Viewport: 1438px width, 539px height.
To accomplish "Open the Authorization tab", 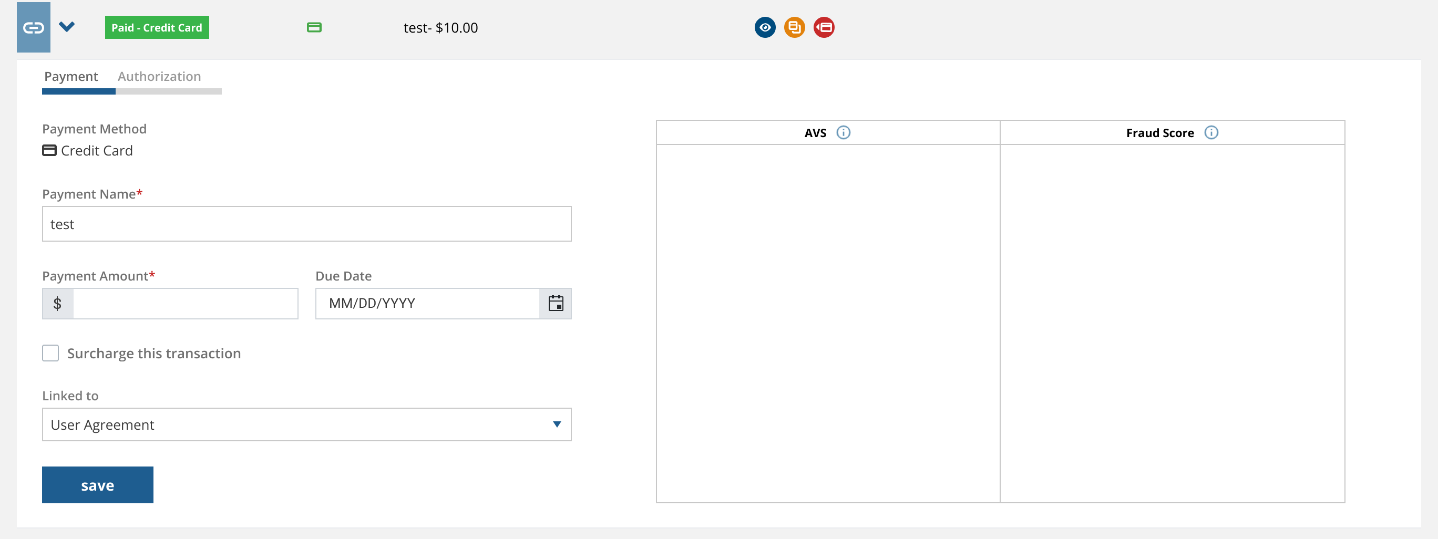I will pyautogui.click(x=159, y=77).
